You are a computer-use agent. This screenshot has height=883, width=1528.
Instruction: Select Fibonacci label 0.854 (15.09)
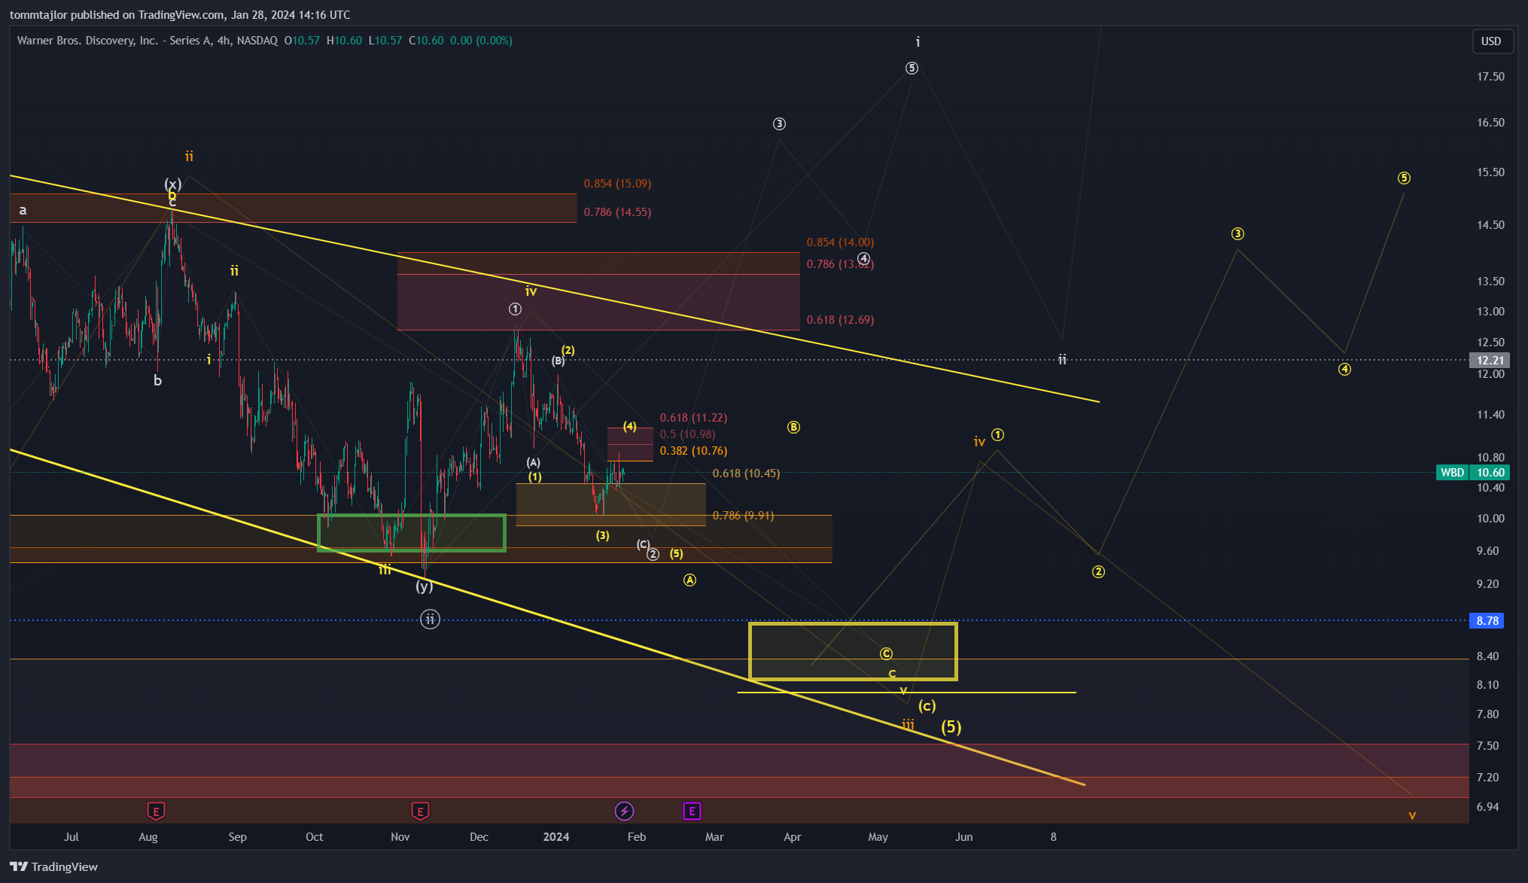[x=617, y=184]
